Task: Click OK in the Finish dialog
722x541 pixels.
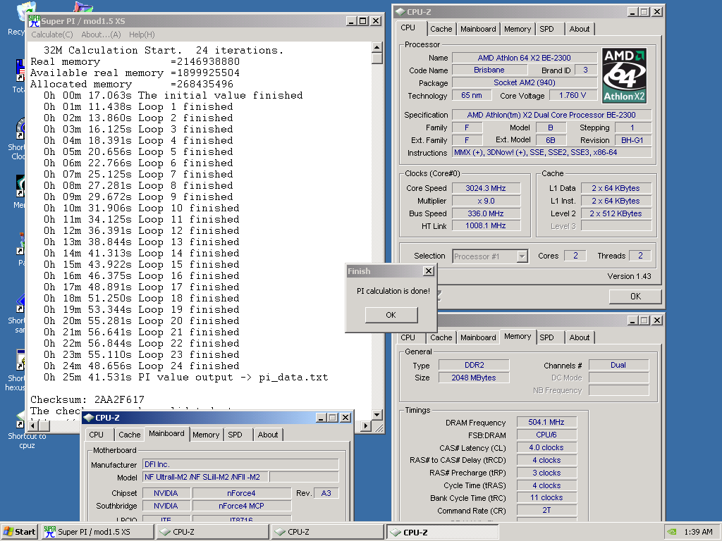Action: click(391, 315)
